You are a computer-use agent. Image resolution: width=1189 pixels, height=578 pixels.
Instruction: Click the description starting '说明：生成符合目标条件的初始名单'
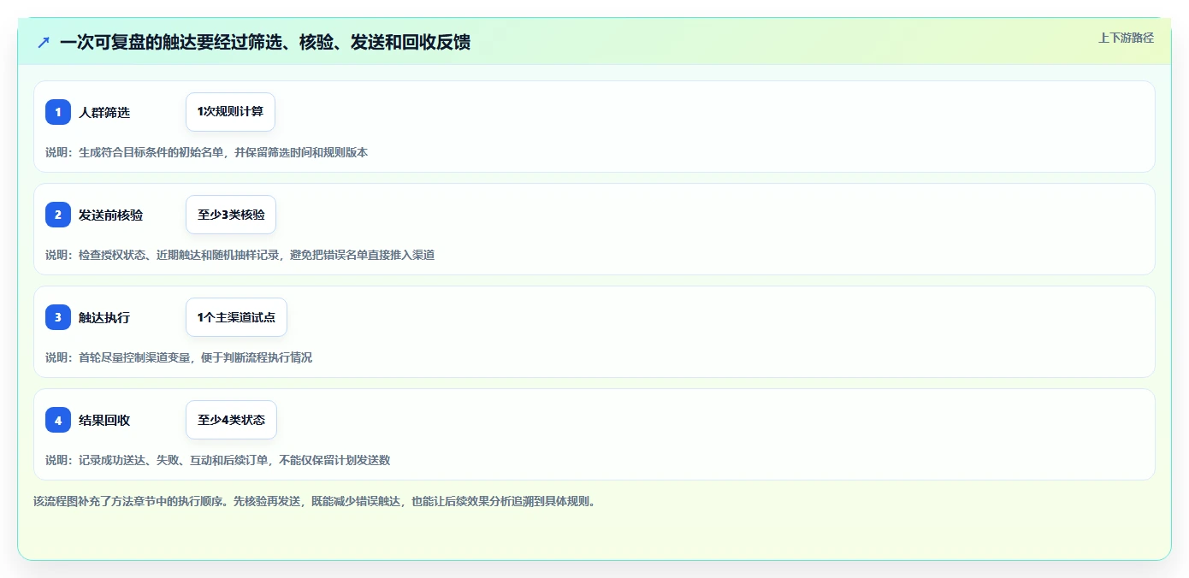coord(207,152)
